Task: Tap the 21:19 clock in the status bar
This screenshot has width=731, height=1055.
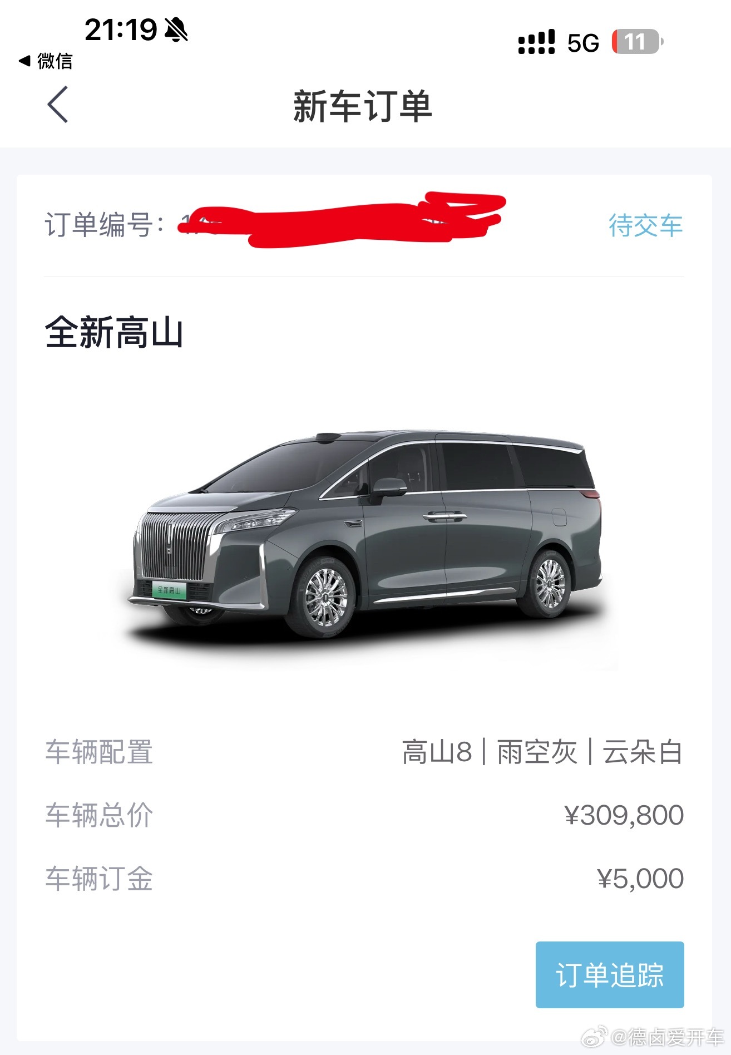Action: [121, 29]
